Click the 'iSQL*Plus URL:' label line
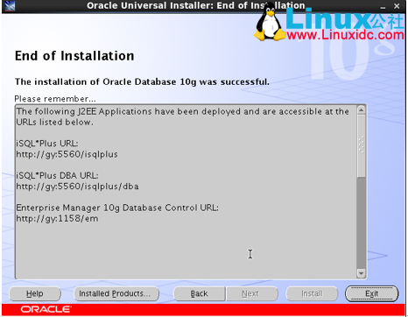This screenshot has width=408, height=317. click(x=47, y=144)
